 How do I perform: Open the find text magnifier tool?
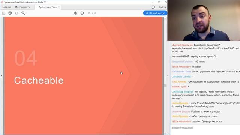(x=23, y=13)
